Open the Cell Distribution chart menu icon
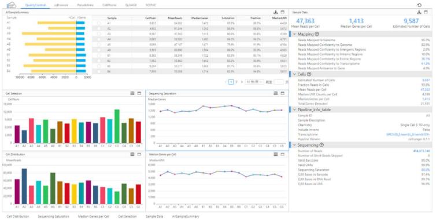 (132, 154)
